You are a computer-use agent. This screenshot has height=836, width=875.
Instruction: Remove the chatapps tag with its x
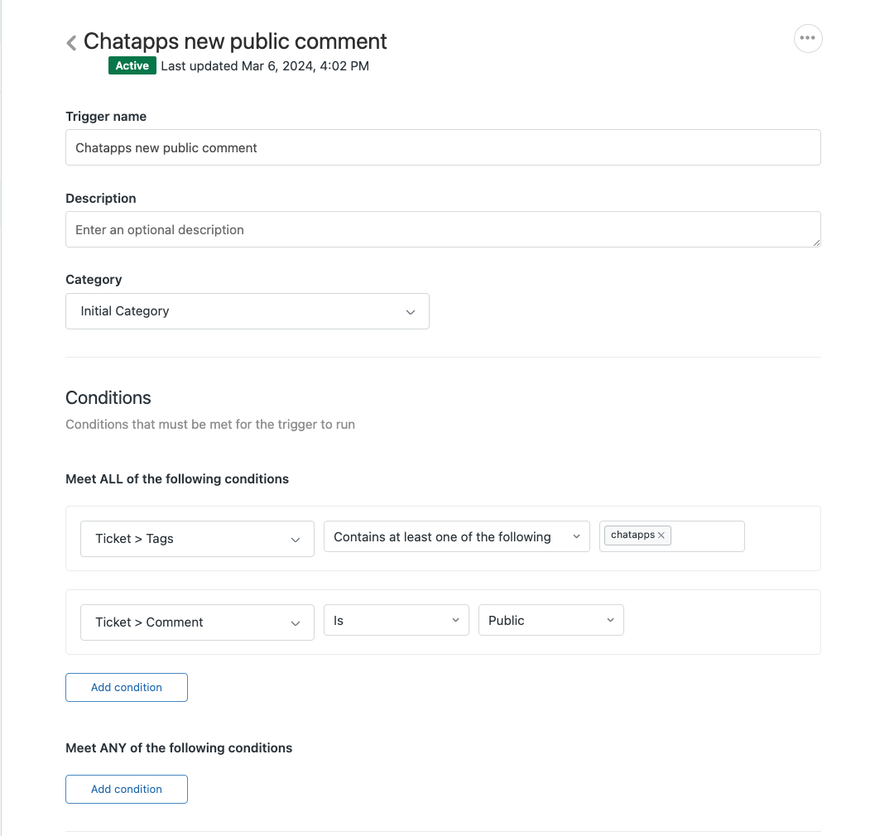point(661,536)
